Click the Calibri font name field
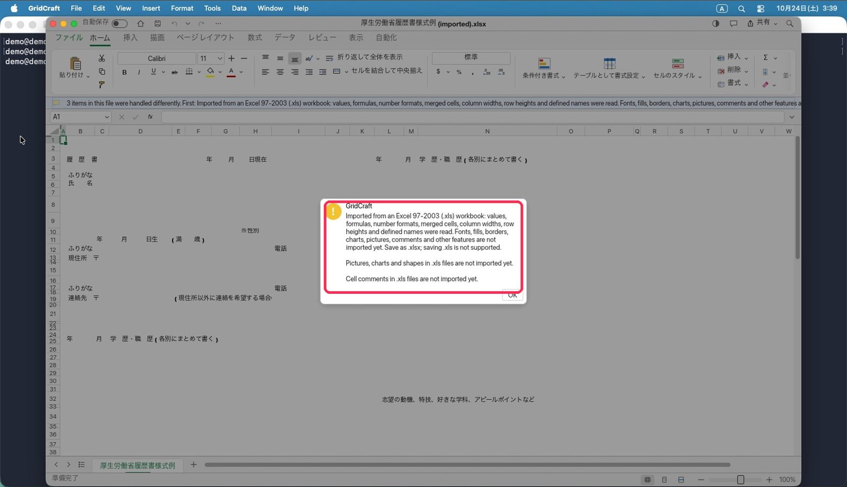The image size is (847, 487). (157, 58)
